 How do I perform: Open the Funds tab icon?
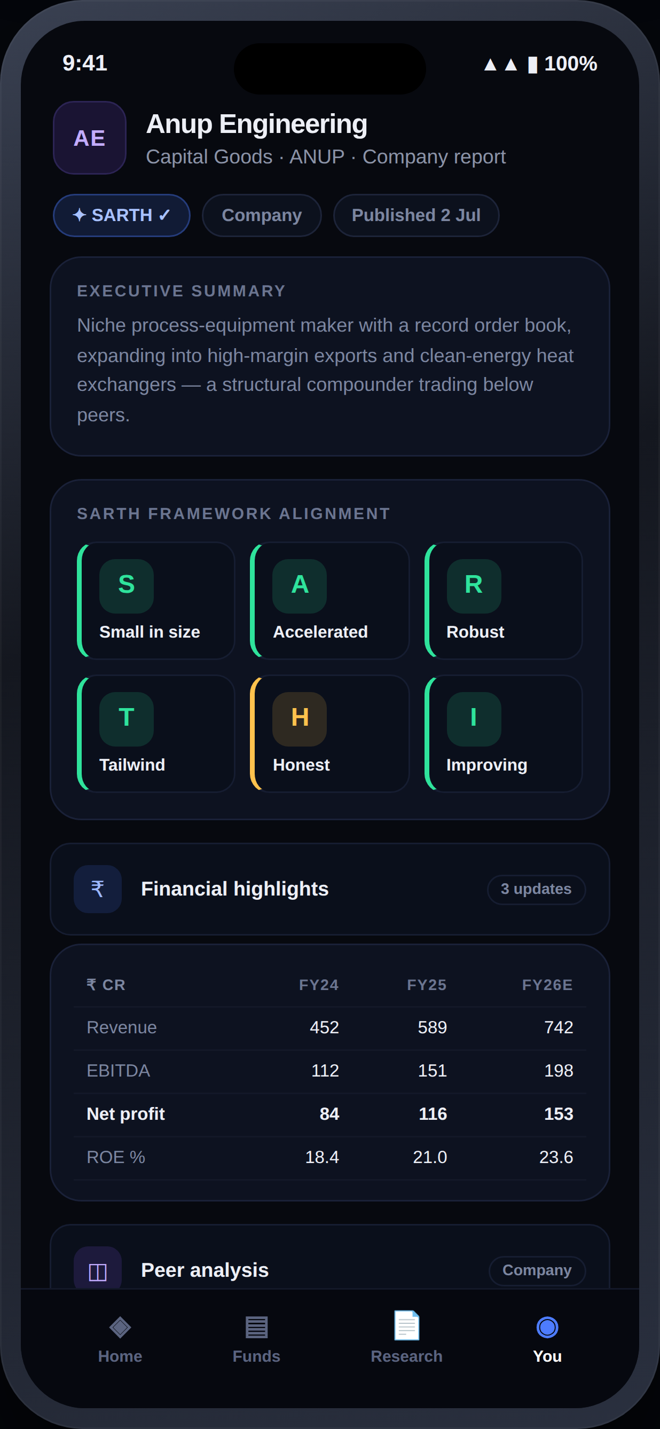point(256,1327)
